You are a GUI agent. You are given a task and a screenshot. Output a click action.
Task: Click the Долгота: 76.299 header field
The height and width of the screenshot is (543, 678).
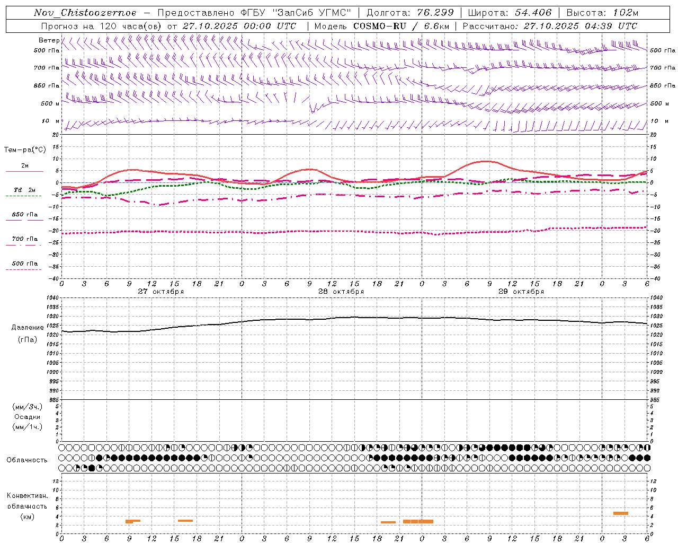click(x=410, y=13)
